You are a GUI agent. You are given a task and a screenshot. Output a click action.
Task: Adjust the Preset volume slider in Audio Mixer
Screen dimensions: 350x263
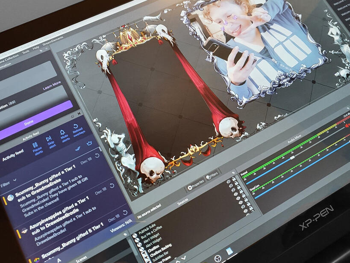(292, 158)
